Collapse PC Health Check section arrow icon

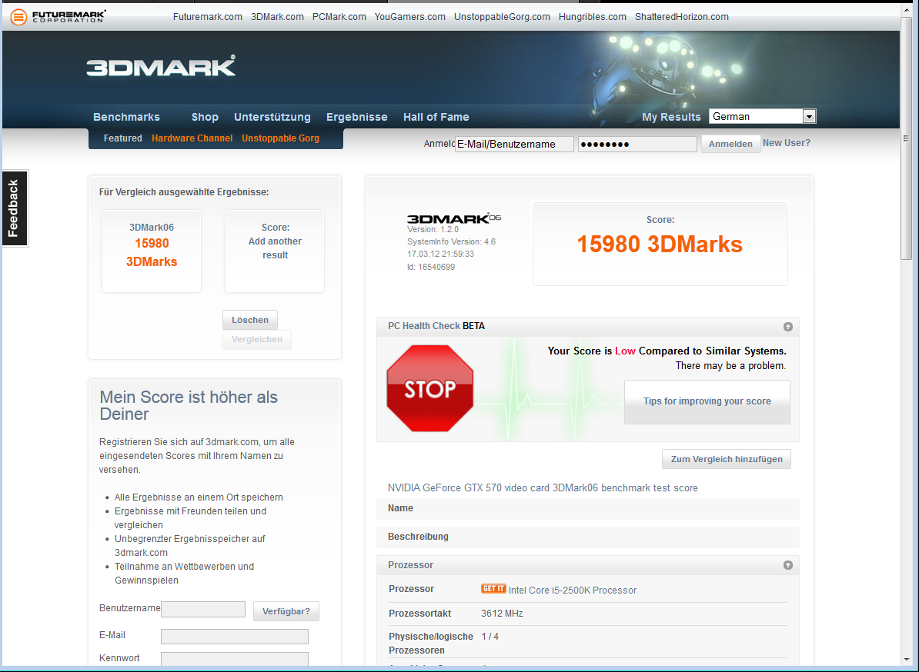click(x=787, y=327)
